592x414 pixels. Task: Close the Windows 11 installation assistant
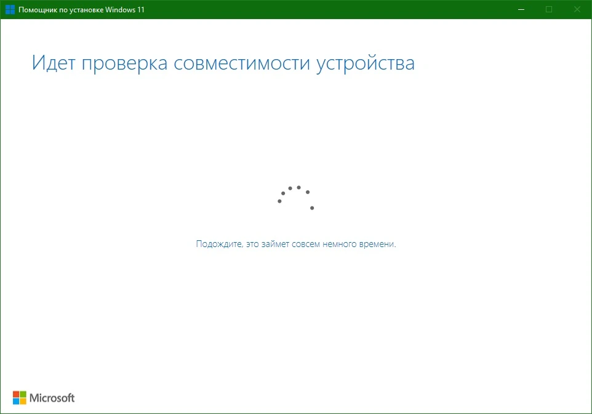(577, 9)
